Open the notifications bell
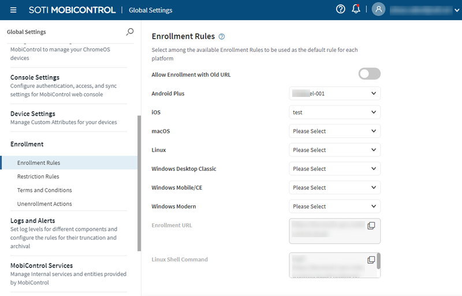The height and width of the screenshot is (296, 462). (x=356, y=9)
